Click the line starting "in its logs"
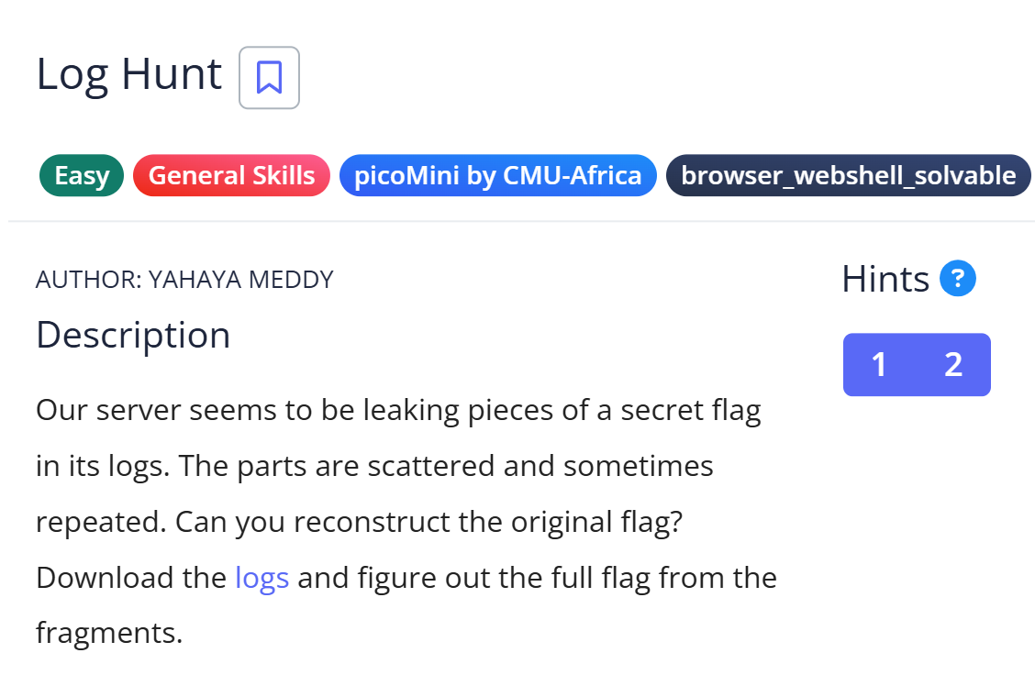Image resolution: width=1035 pixels, height=675 pixels. (x=374, y=466)
